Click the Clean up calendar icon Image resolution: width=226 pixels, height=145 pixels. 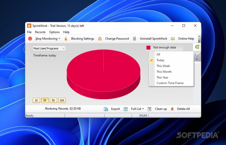(149, 109)
